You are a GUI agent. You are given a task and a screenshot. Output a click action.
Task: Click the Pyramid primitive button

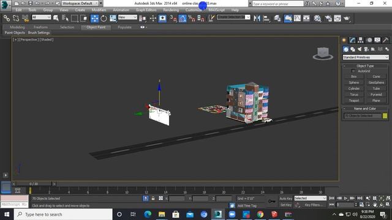coord(376,95)
